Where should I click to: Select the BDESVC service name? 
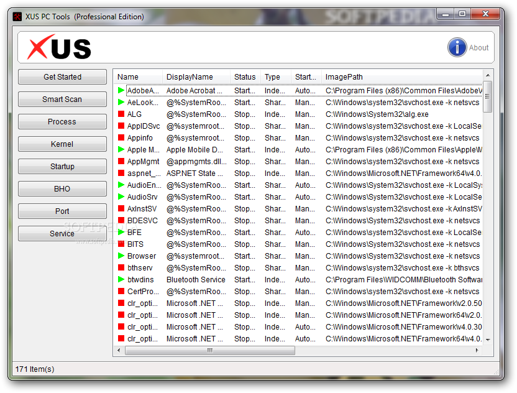click(142, 220)
